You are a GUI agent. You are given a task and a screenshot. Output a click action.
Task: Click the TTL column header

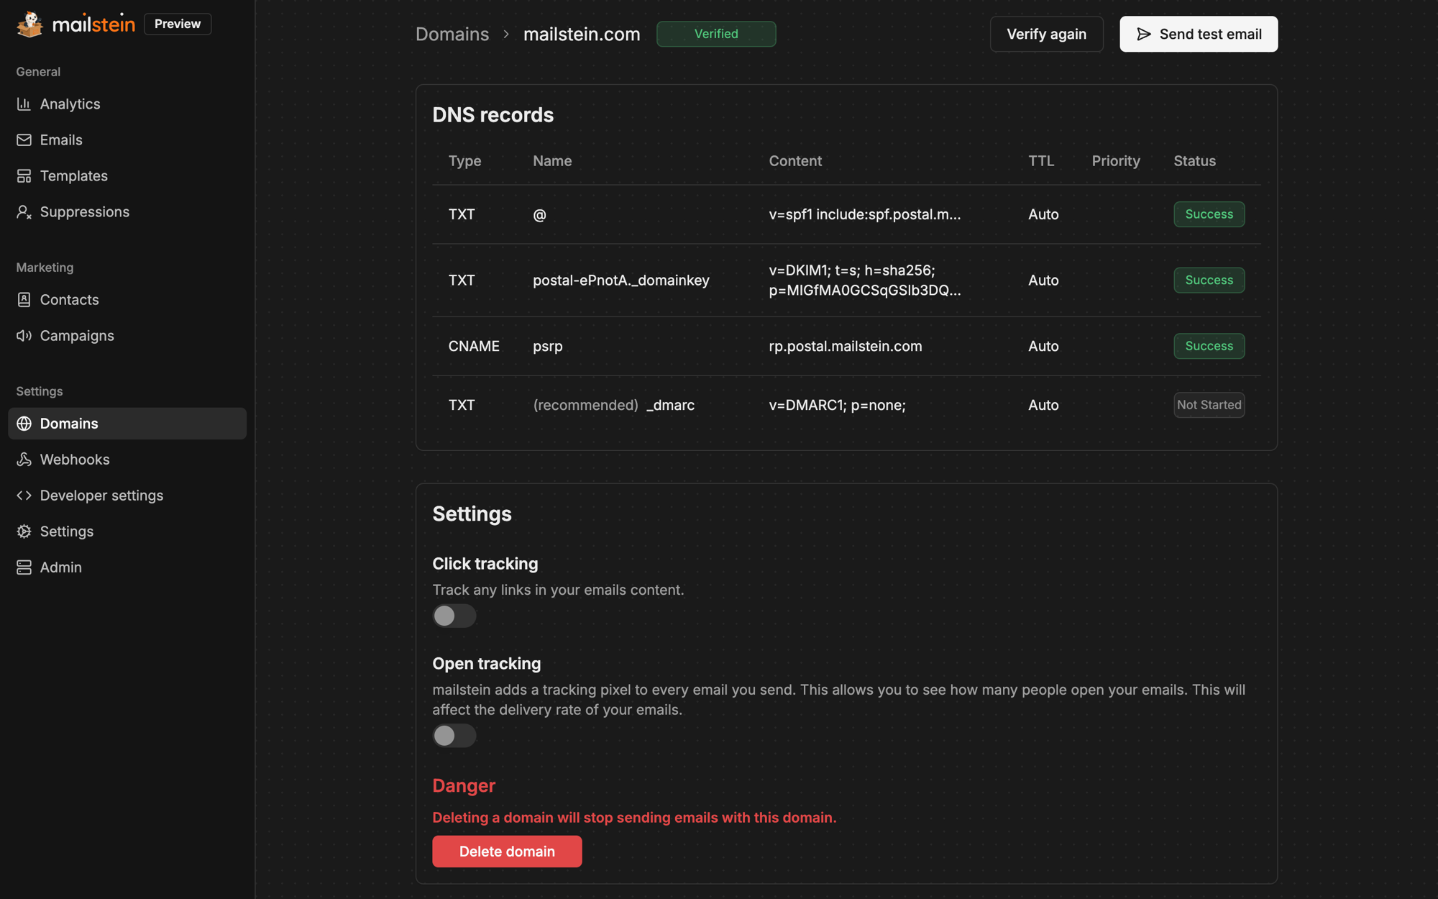tap(1041, 161)
